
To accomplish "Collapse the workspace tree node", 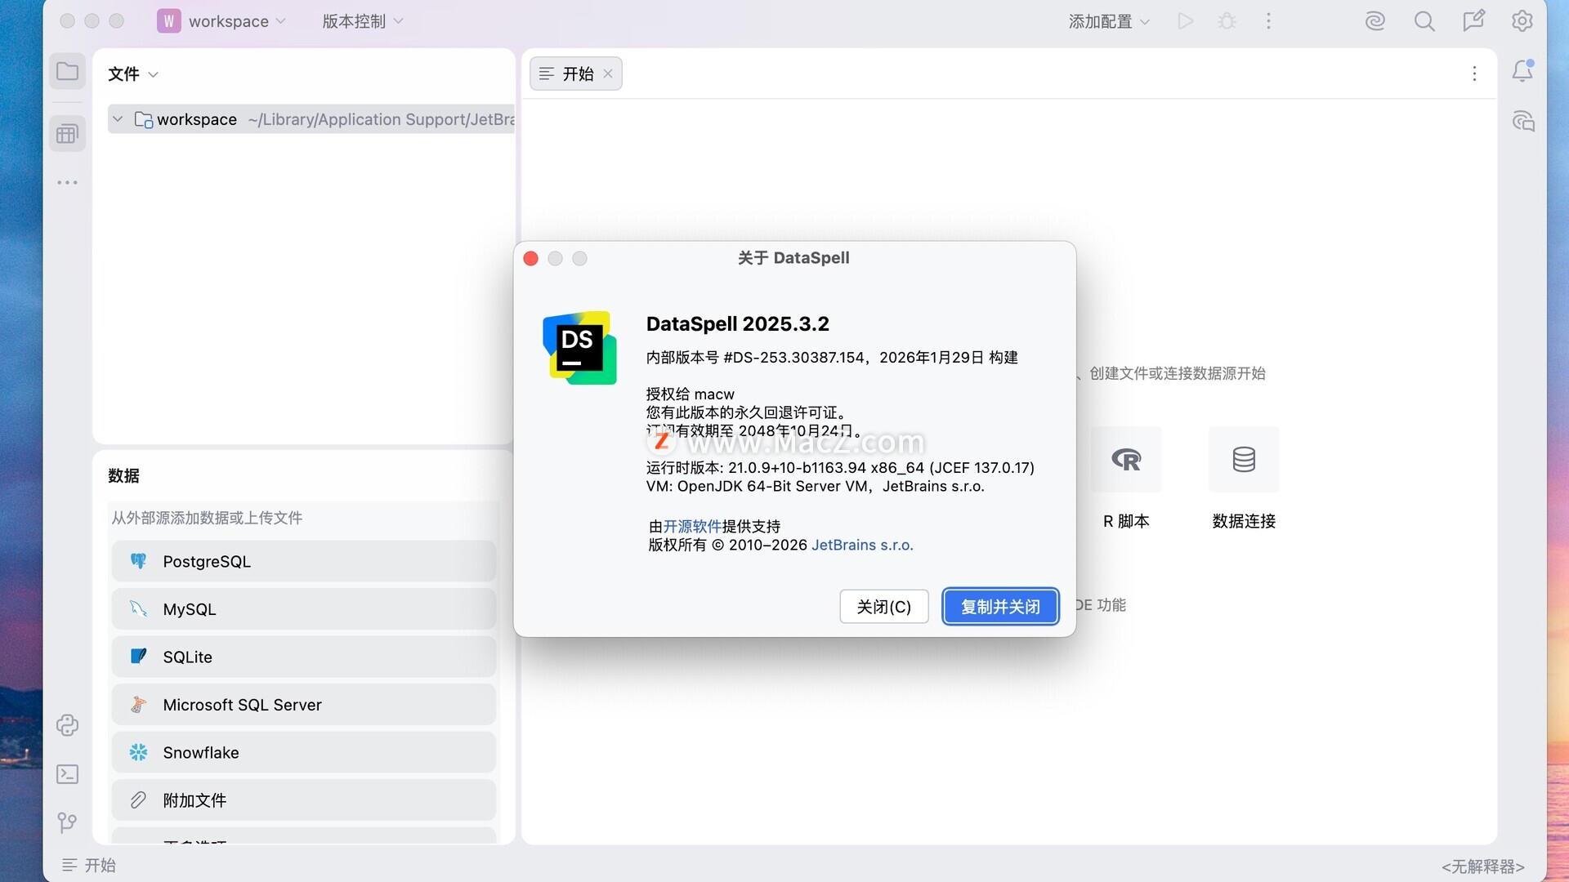I will click(118, 119).
